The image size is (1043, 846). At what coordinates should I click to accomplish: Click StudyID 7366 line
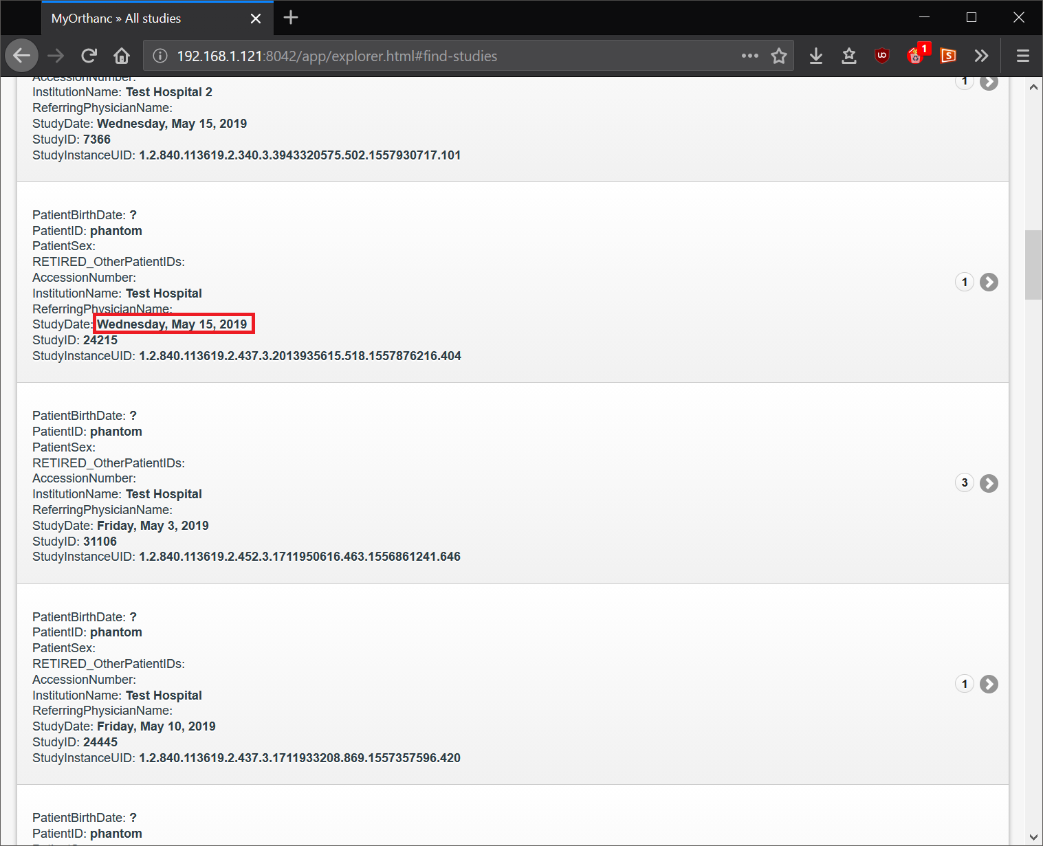click(72, 140)
